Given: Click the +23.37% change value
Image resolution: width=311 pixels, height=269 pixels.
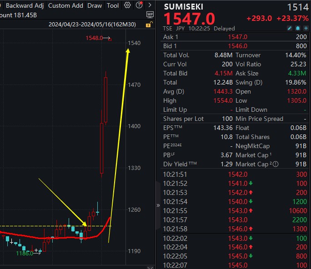Looking at the screenshot, I should click(292, 19).
